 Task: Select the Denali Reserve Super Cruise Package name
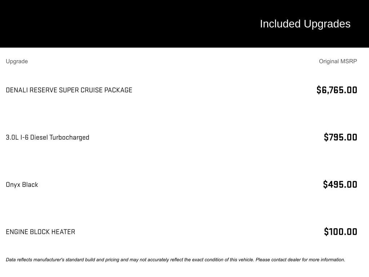[69, 90]
